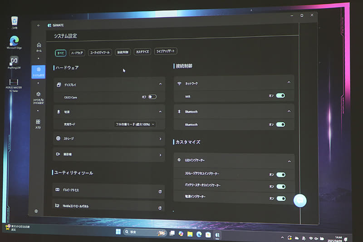Click the gear icon at sidebar bottom
This screenshot has width=363, height=242.
(x=36, y=211)
